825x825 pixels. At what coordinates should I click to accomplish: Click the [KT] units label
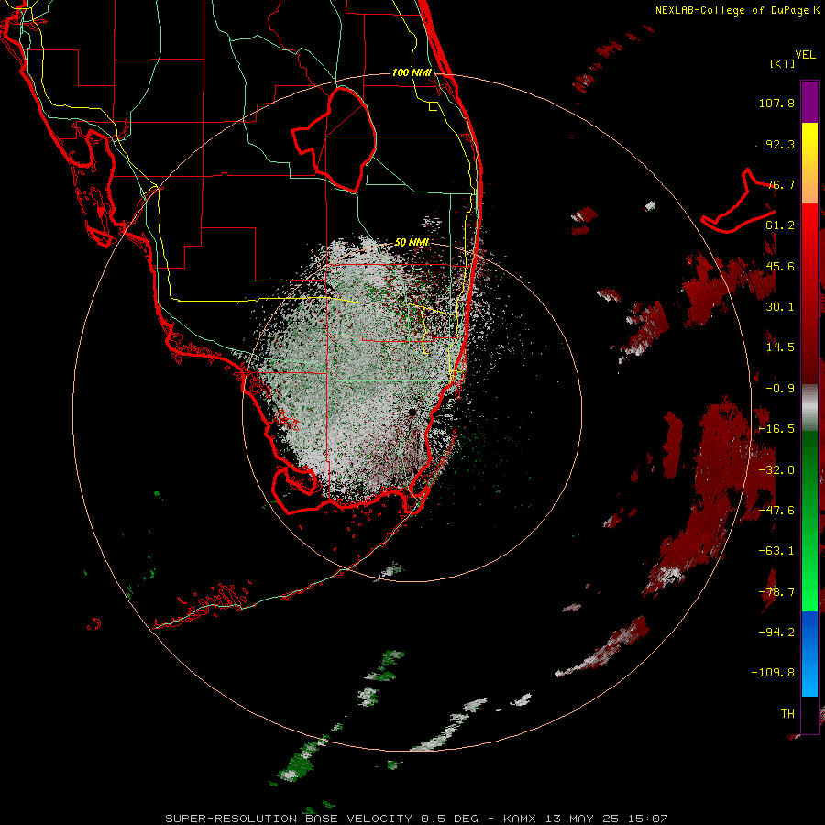(x=783, y=63)
